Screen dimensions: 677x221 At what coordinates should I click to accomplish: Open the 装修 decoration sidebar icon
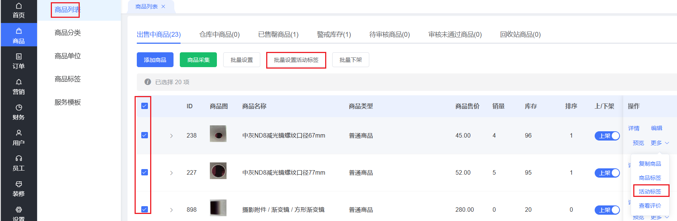pyautogui.click(x=19, y=184)
